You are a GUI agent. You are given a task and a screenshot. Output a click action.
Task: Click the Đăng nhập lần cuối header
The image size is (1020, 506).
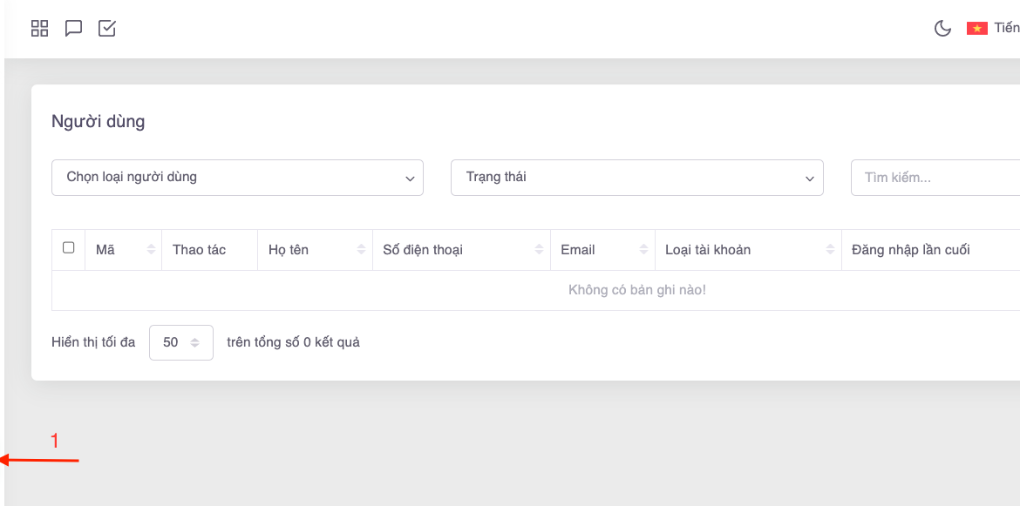coord(910,250)
